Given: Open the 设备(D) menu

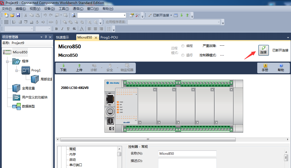Looking at the screenshot, I should (x=49, y=9).
